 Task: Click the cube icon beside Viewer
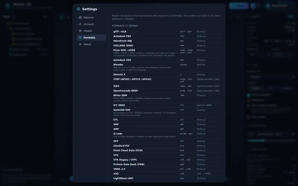80,31
